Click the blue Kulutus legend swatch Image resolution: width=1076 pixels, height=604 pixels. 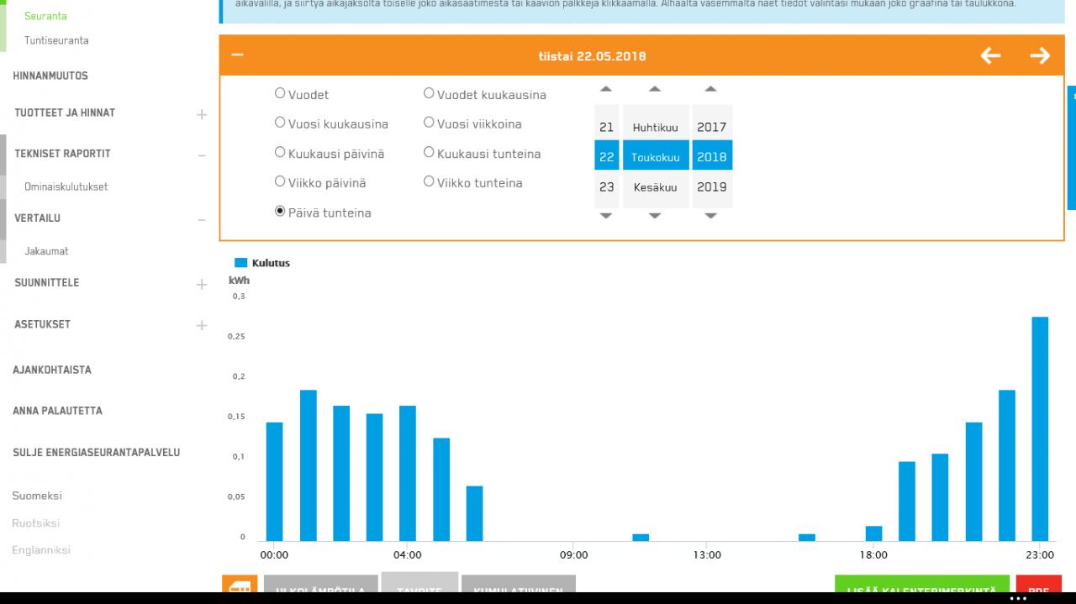click(x=241, y=263)
